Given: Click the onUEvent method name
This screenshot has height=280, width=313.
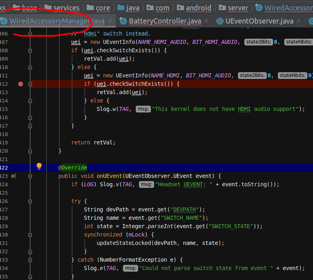Looking at the screenshot, I should point(109,176).
